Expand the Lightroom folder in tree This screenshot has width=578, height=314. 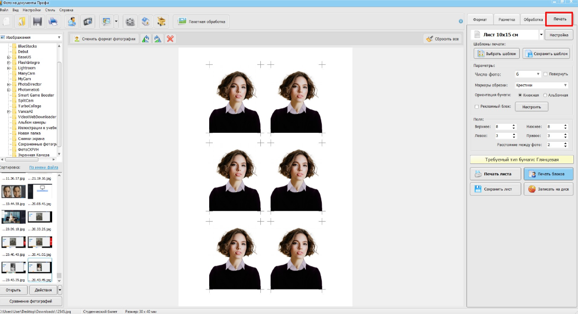9,68
